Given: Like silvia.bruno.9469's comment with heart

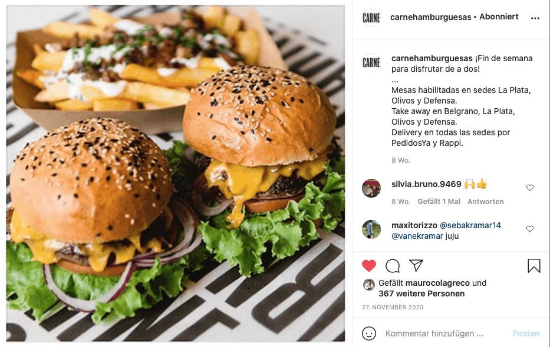Looking at the screenshot, I should tap(529, 188).
